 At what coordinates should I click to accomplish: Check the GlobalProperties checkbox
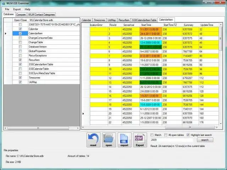(x=20, y=51)
